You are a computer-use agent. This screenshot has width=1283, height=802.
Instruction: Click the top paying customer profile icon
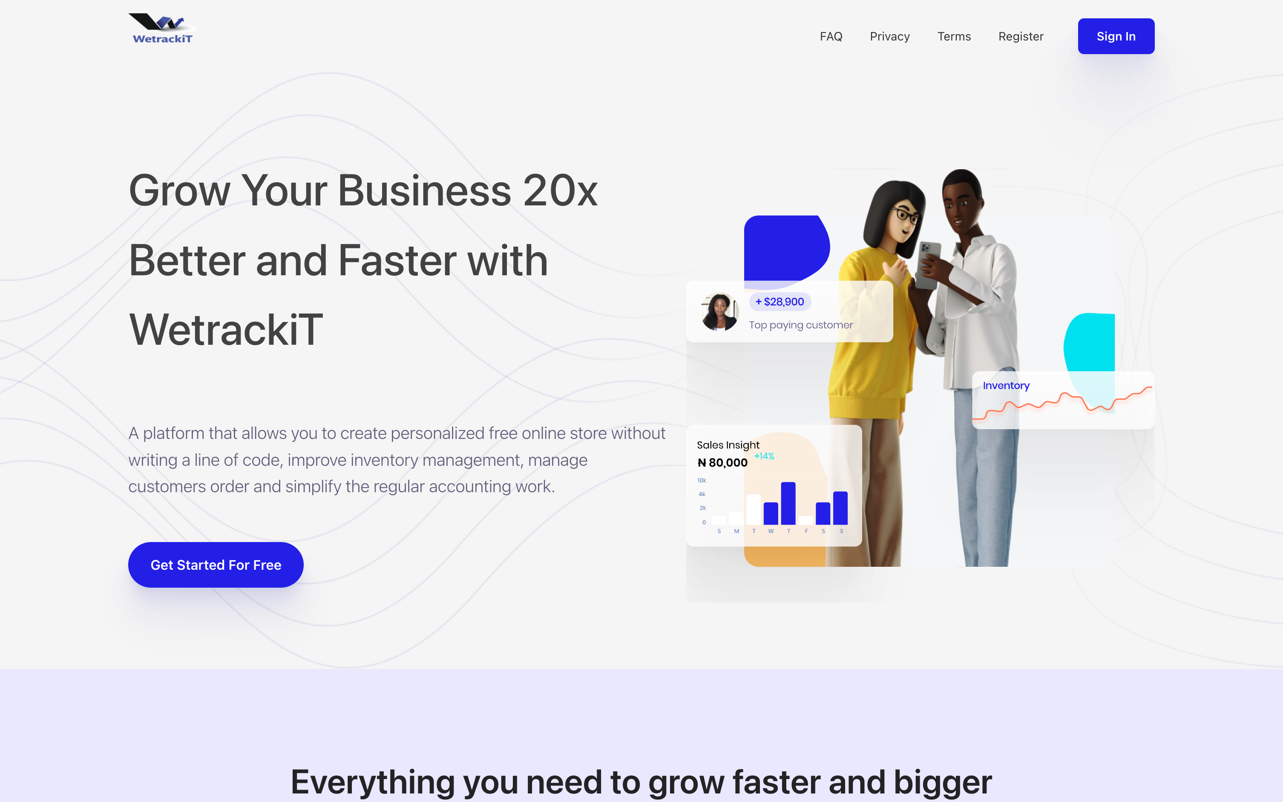click(x=719, y=312)
